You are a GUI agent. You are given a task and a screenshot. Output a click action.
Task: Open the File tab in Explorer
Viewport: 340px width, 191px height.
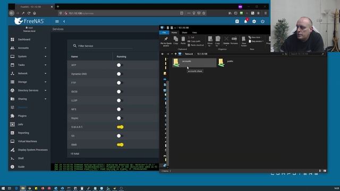coord(164,32)
